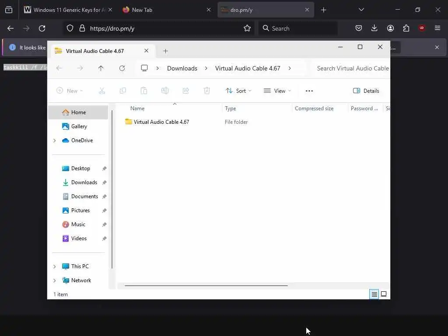The image size is (448, 336).
Task: Open pinned Documents in navigation pane
Action: click(x=78, y=196)
